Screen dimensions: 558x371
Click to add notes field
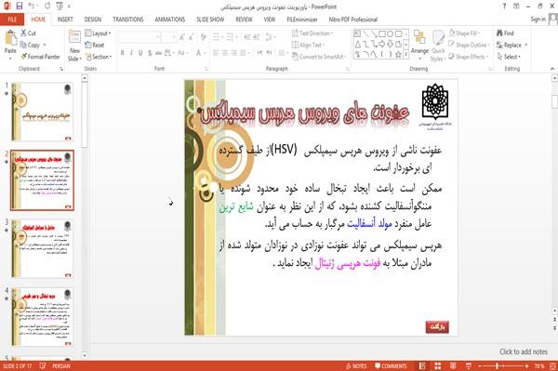click(523, 351)
